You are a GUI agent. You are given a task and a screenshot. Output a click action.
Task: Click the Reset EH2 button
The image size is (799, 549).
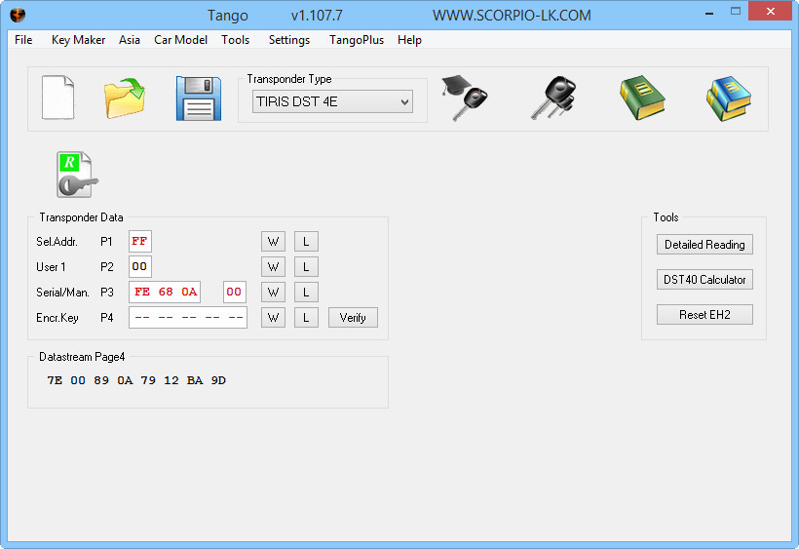click(704, 315)
